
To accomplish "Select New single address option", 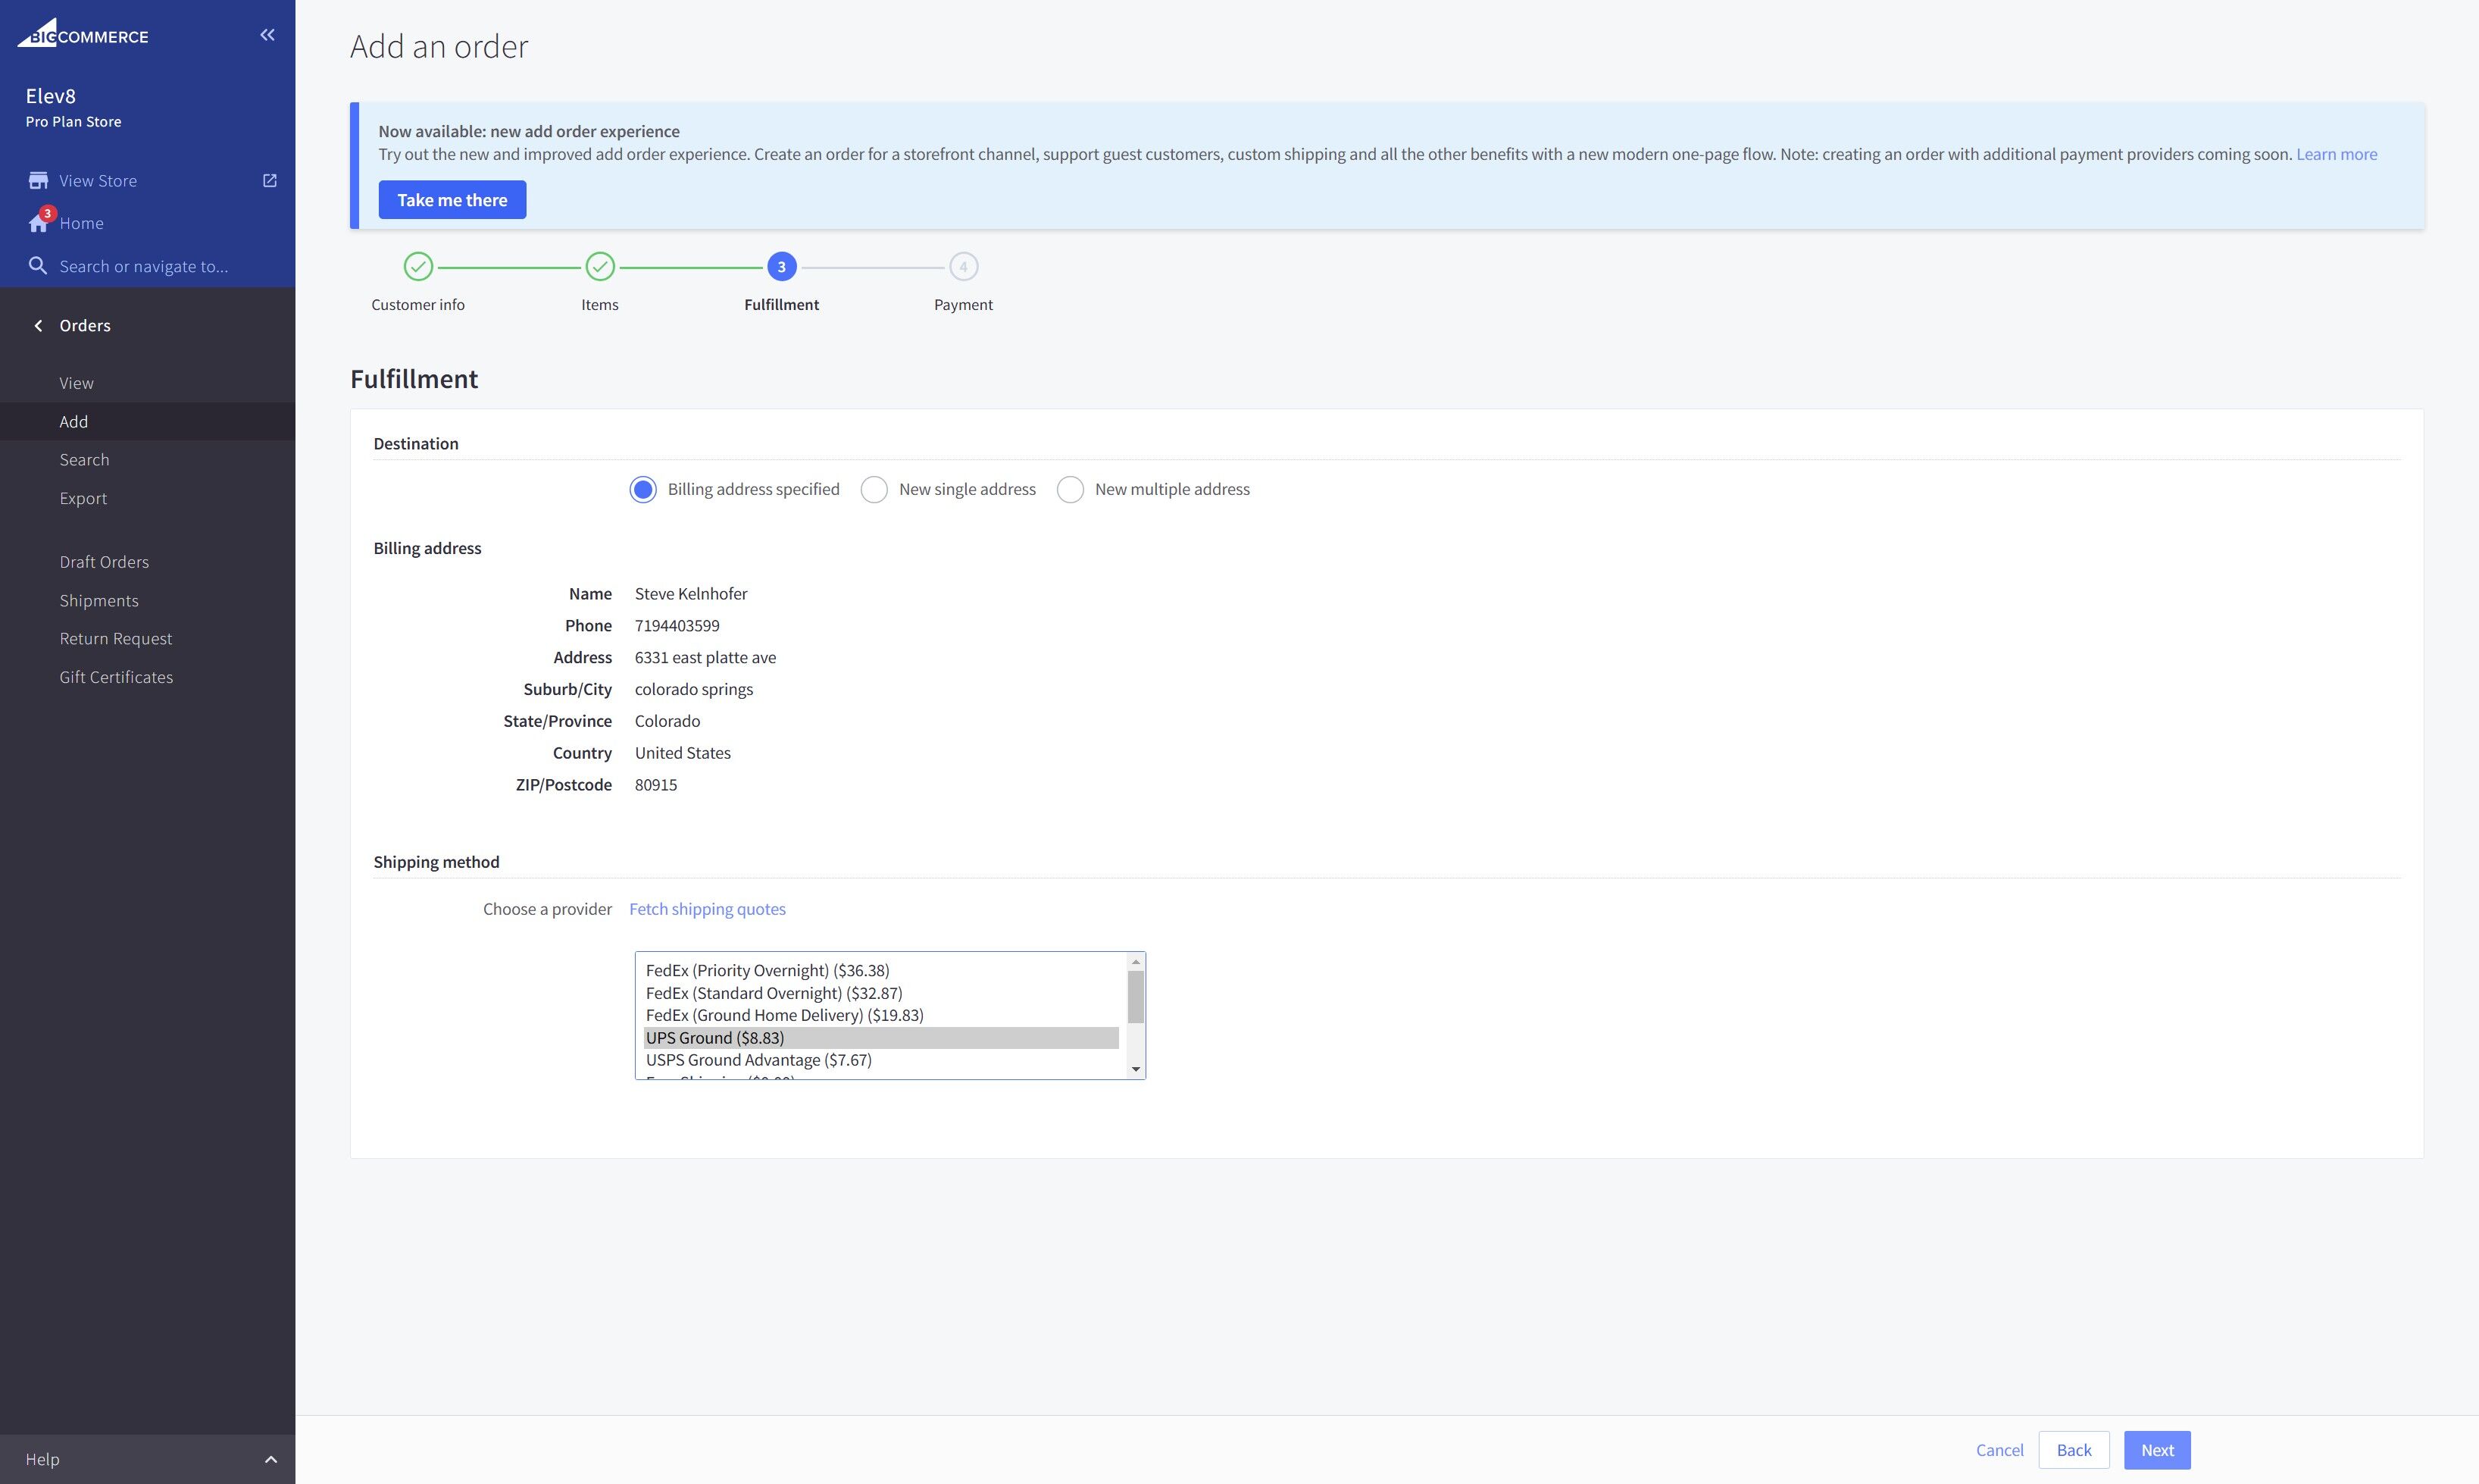I will (874, 490).
